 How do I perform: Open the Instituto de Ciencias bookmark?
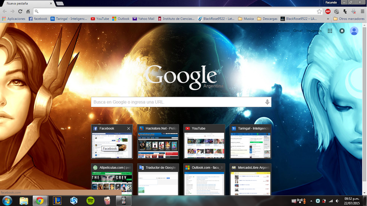176,19
